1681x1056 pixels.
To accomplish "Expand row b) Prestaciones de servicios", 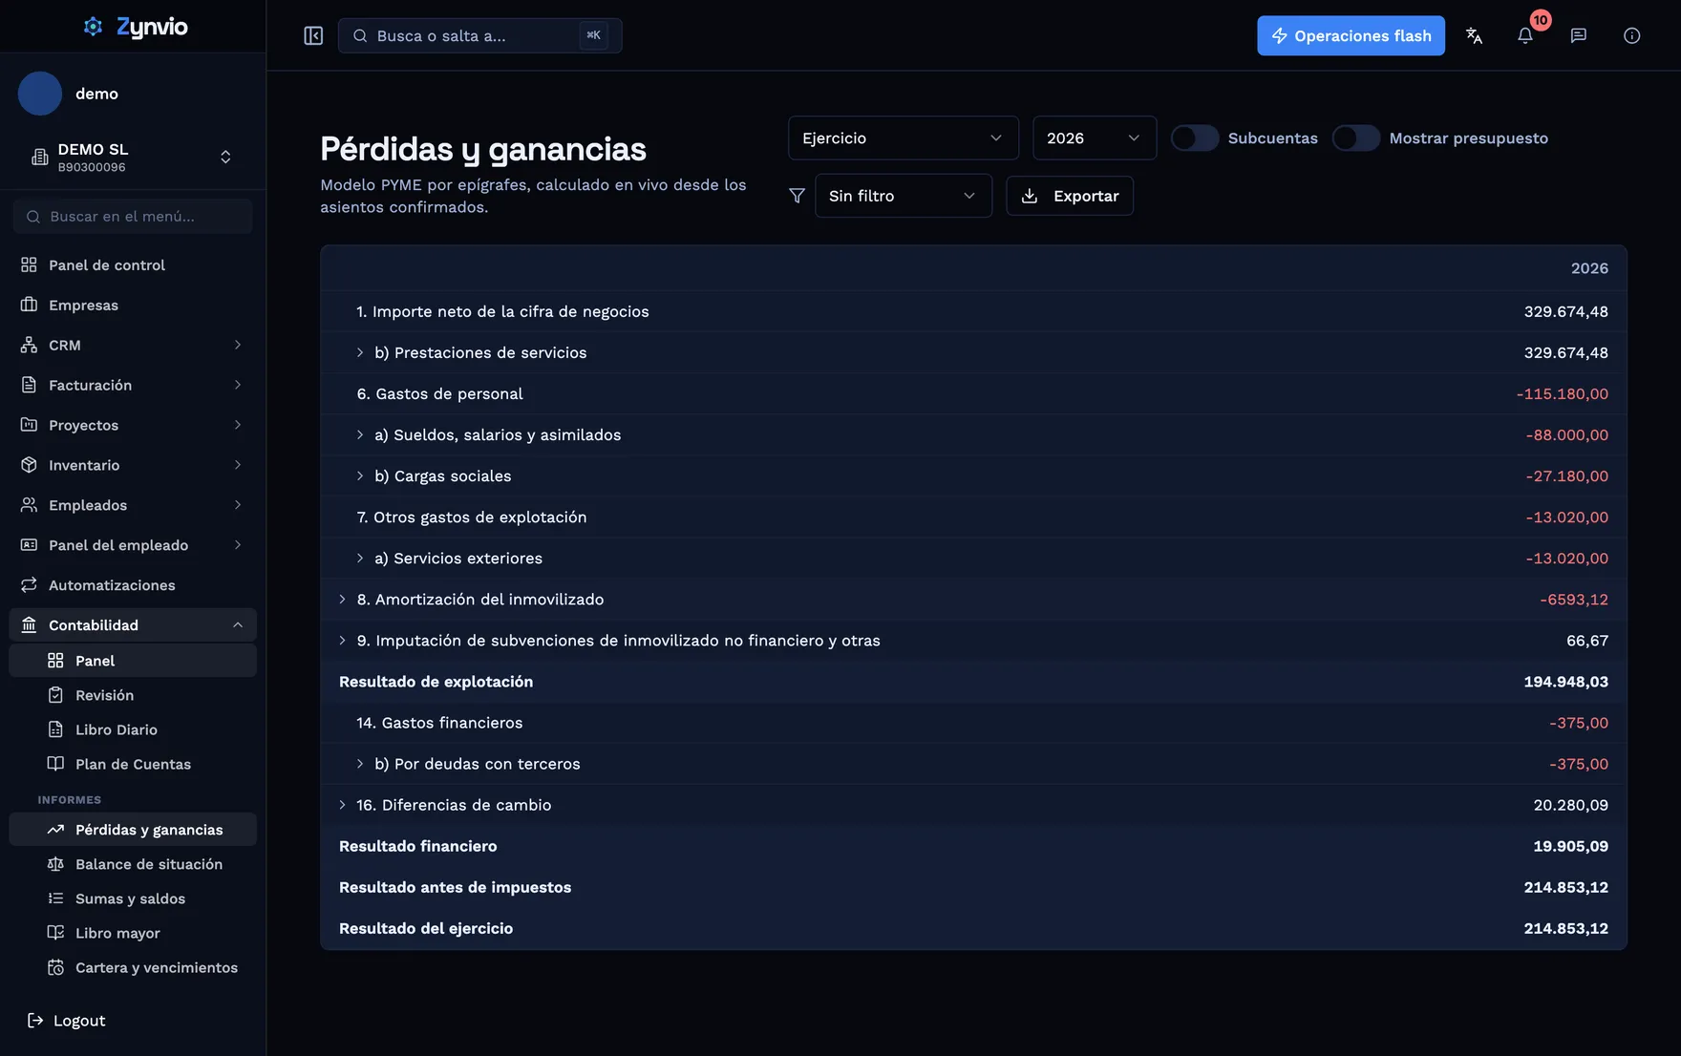I will coord(360,352).
